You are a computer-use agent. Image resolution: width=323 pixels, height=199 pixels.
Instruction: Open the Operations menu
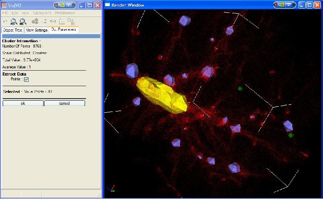[x=42, y=13]
